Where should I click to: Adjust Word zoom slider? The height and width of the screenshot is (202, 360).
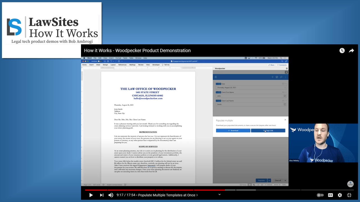[x=273, y=185]
